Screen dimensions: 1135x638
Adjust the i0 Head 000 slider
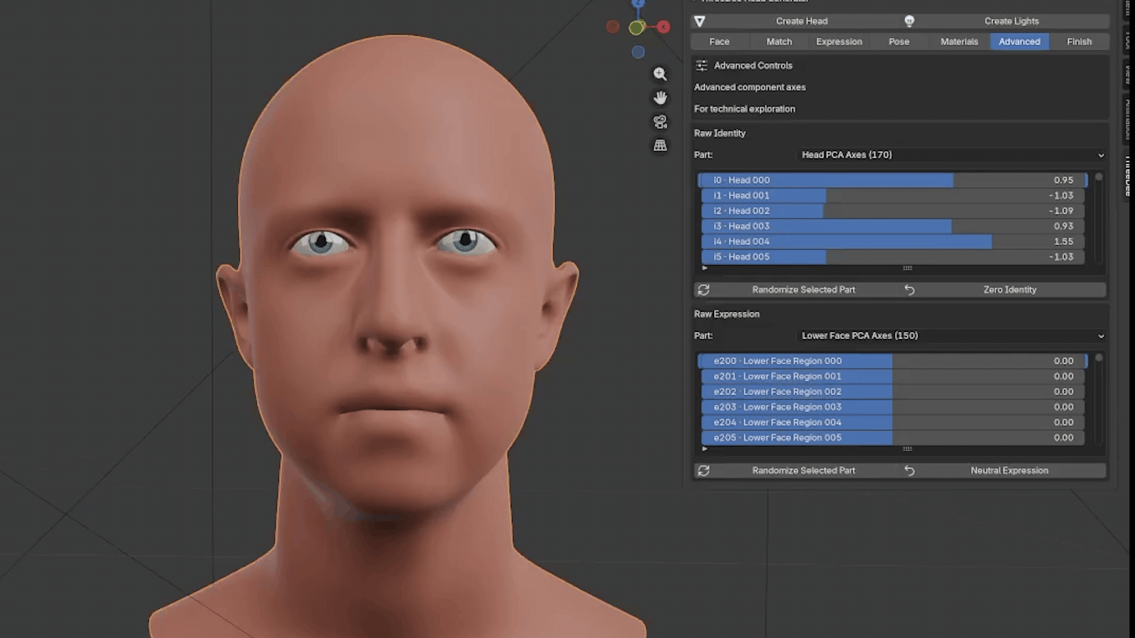pos(893,180)
